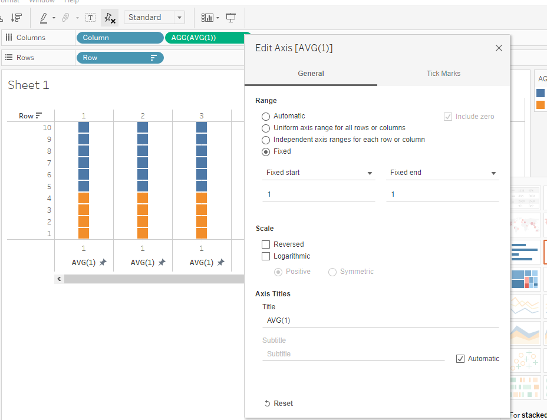
Task: Click the Fixed start value field
Action: [318, 194]
